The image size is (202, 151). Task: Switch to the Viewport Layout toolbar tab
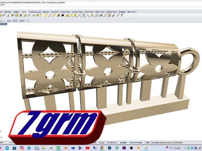click(x=35, y=12)
